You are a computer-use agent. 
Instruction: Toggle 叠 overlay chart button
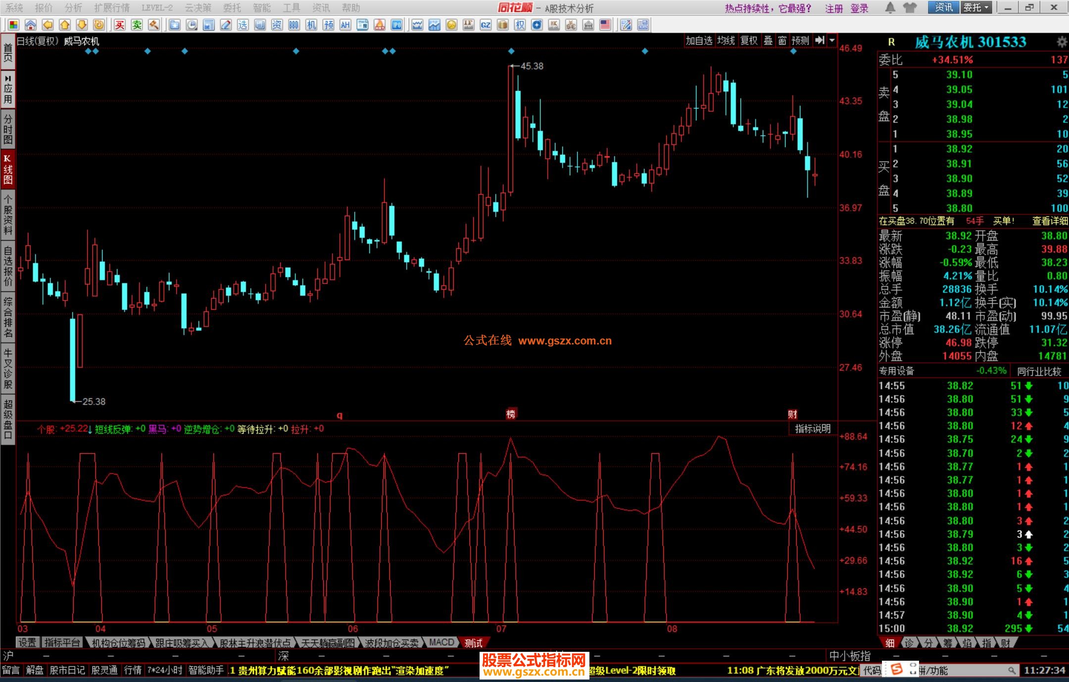coord(768,41)
